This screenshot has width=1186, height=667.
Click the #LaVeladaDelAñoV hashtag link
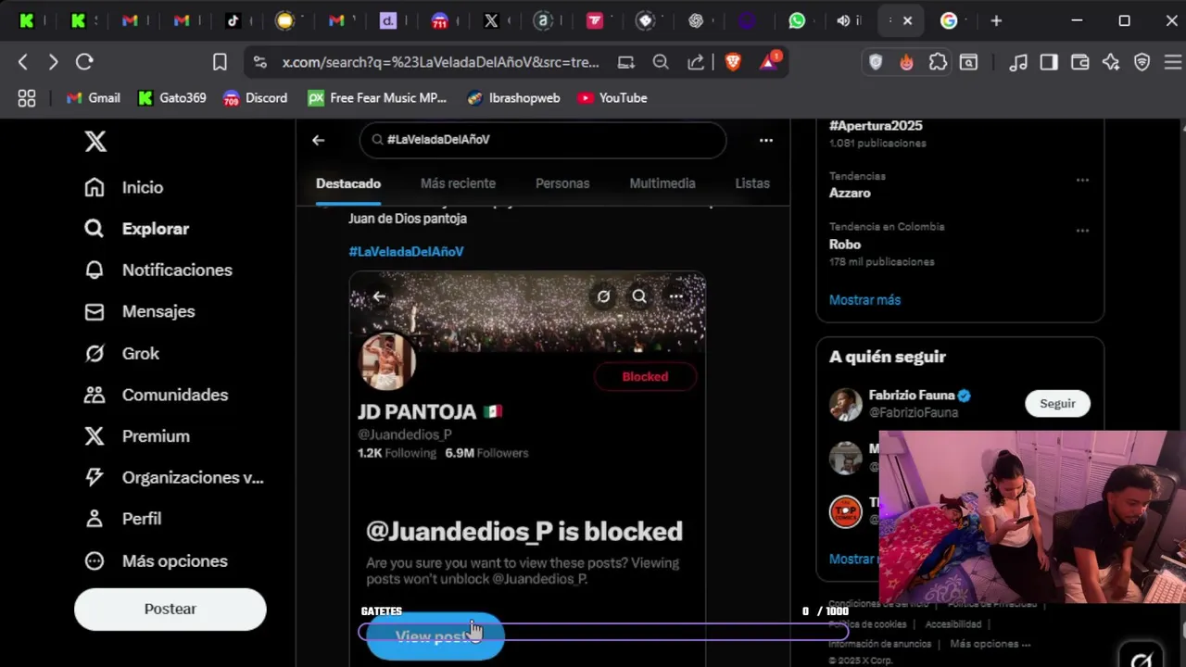(406, 251)
